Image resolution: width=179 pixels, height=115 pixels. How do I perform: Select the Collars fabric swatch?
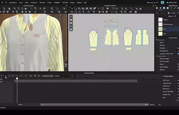point(160,19)
